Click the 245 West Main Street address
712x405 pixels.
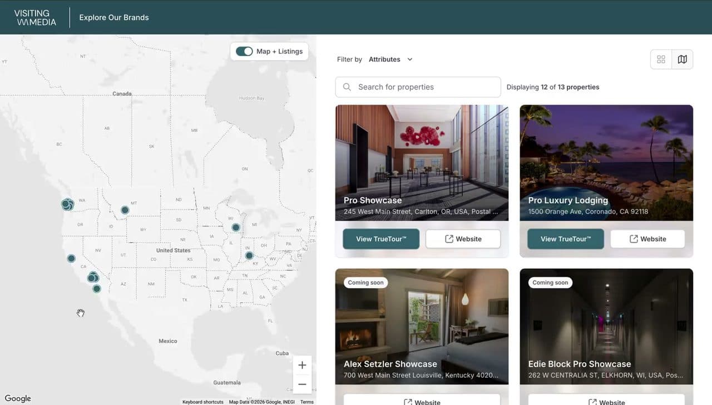[x=421, y=212]
